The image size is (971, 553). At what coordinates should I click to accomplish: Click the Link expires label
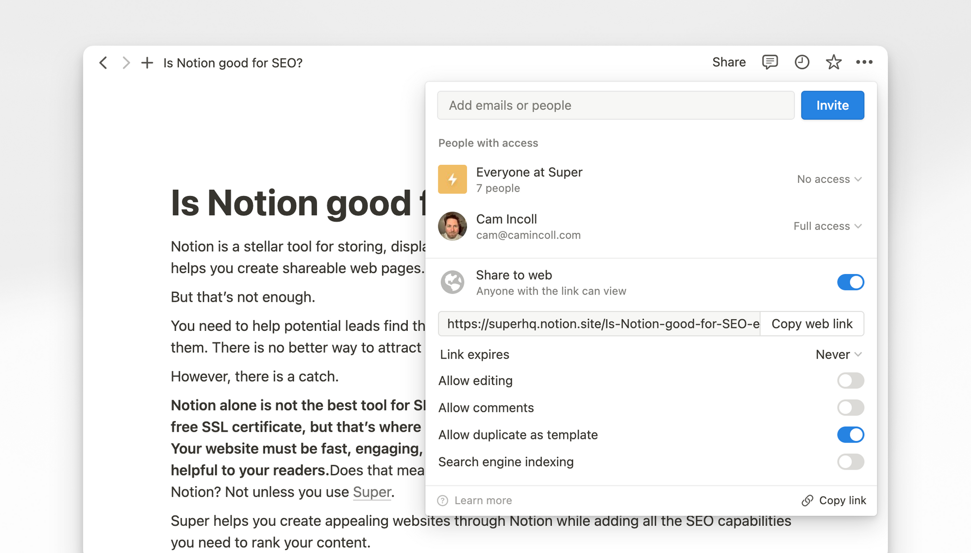[x=474, y=355]
